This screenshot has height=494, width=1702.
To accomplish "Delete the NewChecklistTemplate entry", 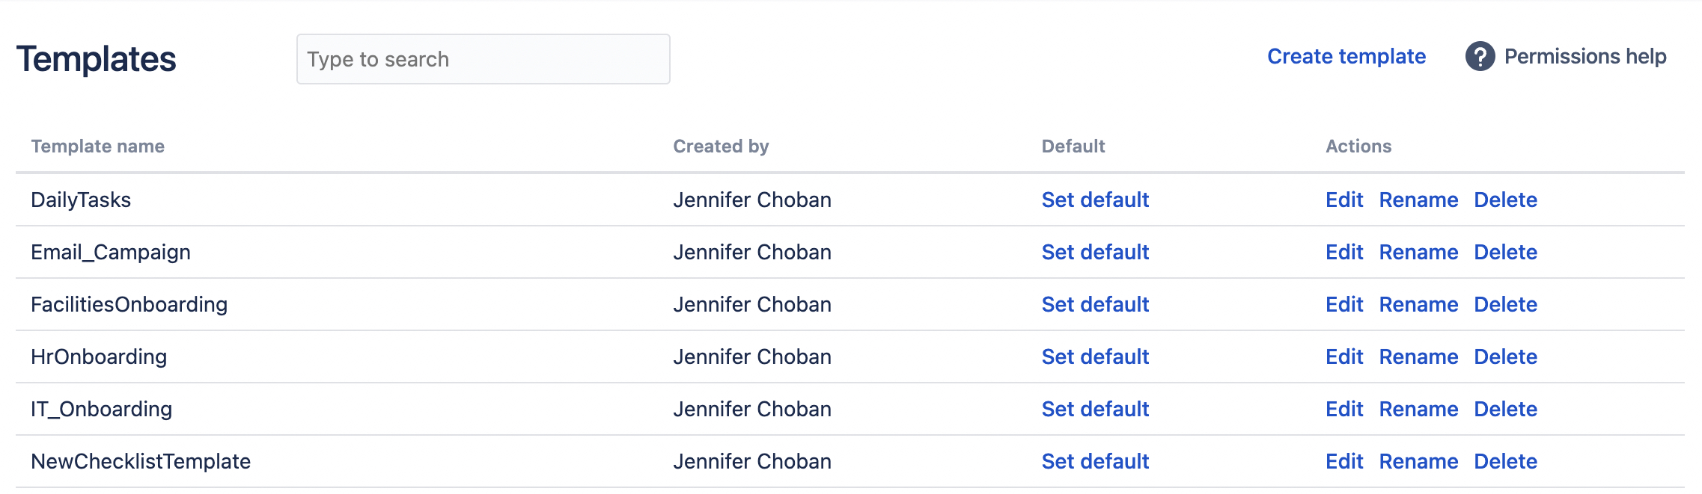I will (x=1505, y=461).
